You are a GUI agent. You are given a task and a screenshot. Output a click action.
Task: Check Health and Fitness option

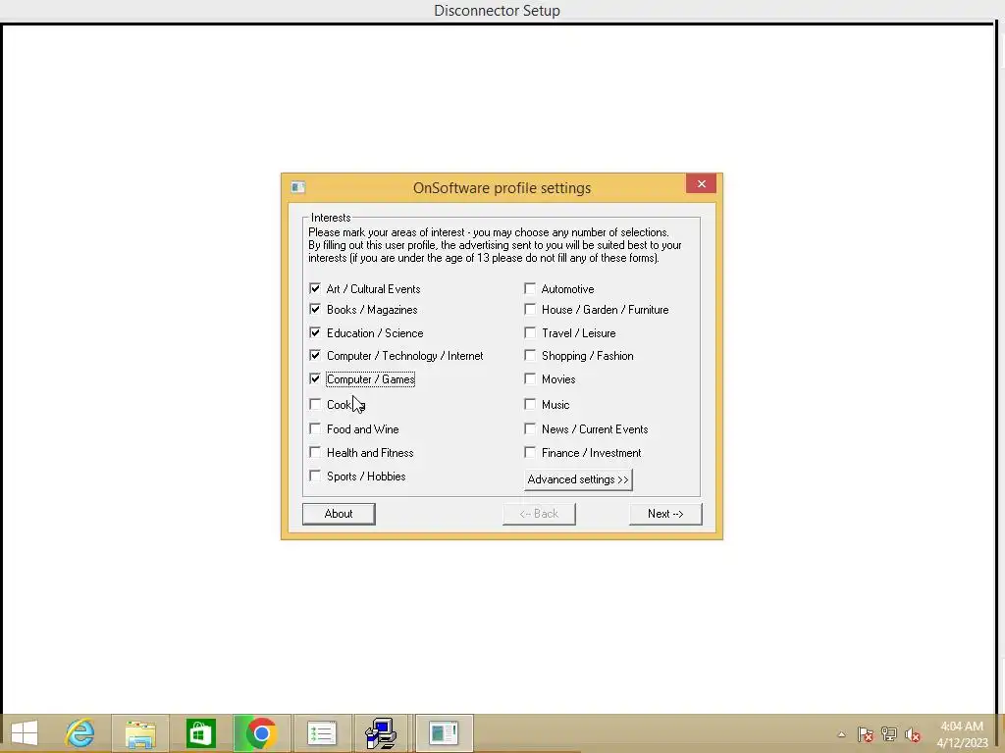click(x=315, y=453)
